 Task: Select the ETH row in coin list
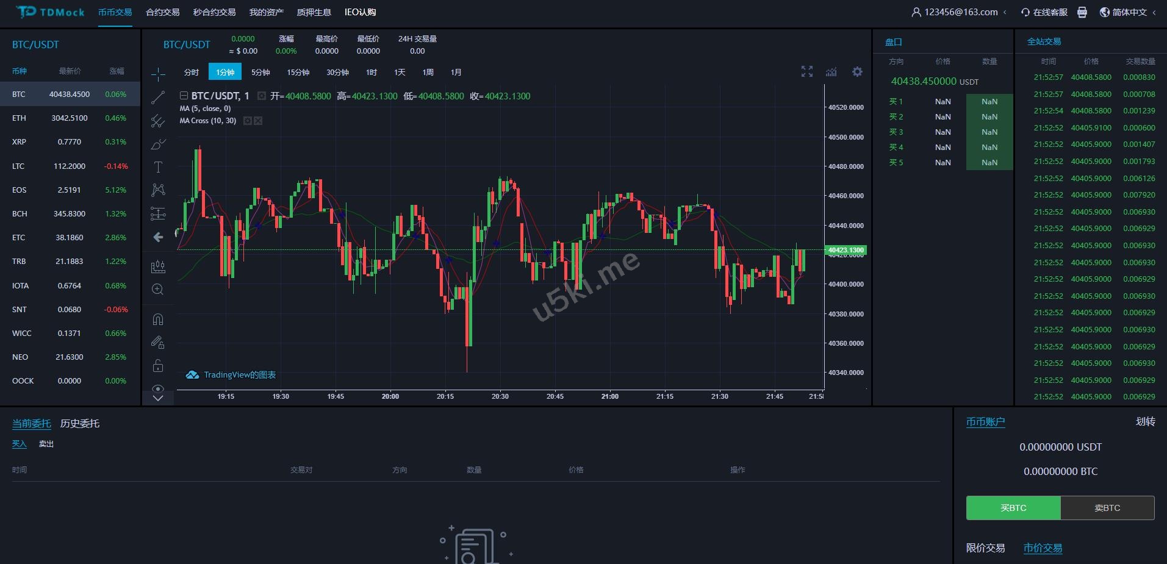click(70, 118)
